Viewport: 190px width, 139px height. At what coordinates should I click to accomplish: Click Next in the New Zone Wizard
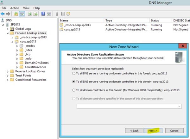pos(153,131)
